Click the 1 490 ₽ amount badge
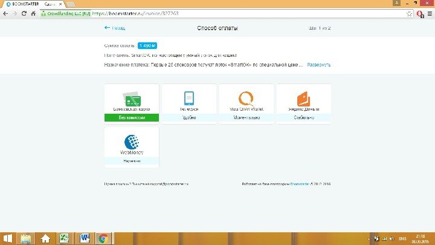Viewport: 435px width, 245px height. pos(147,45)
